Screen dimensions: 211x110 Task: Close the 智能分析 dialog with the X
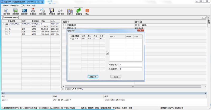click(141, 30)
